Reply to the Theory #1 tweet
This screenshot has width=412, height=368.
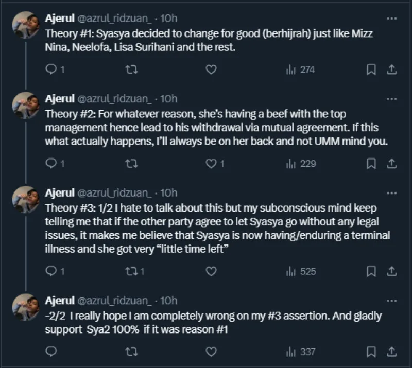tap(51, 69)
